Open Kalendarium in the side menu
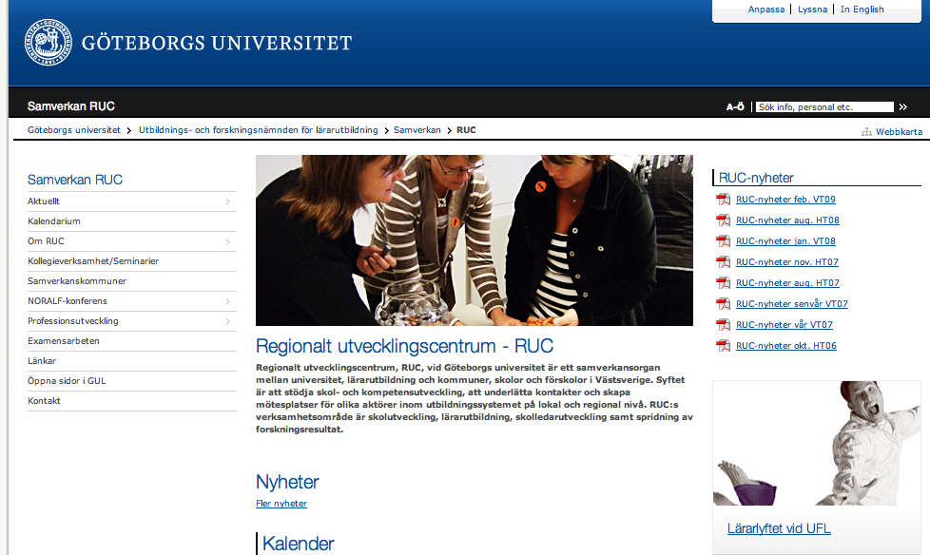 pyautogui.click(x=54, y=221)
